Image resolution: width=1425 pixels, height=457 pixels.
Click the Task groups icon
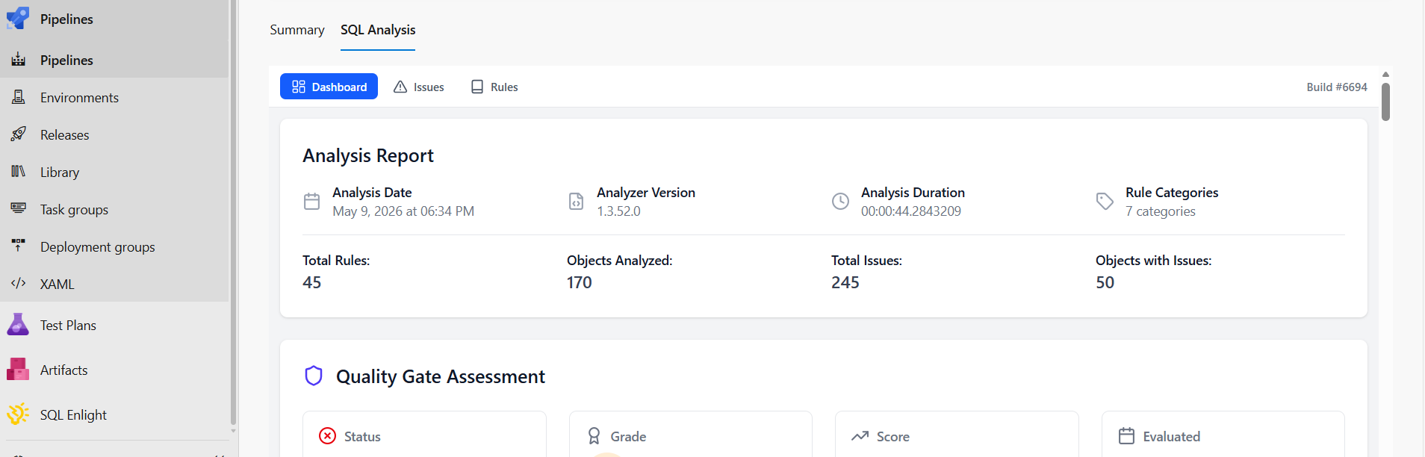pyautogui.click(x=19, y=208)
